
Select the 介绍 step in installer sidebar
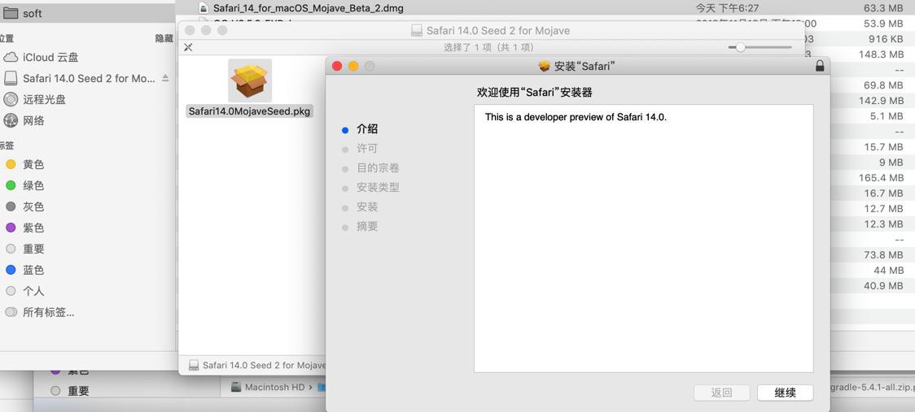point(367,129)
